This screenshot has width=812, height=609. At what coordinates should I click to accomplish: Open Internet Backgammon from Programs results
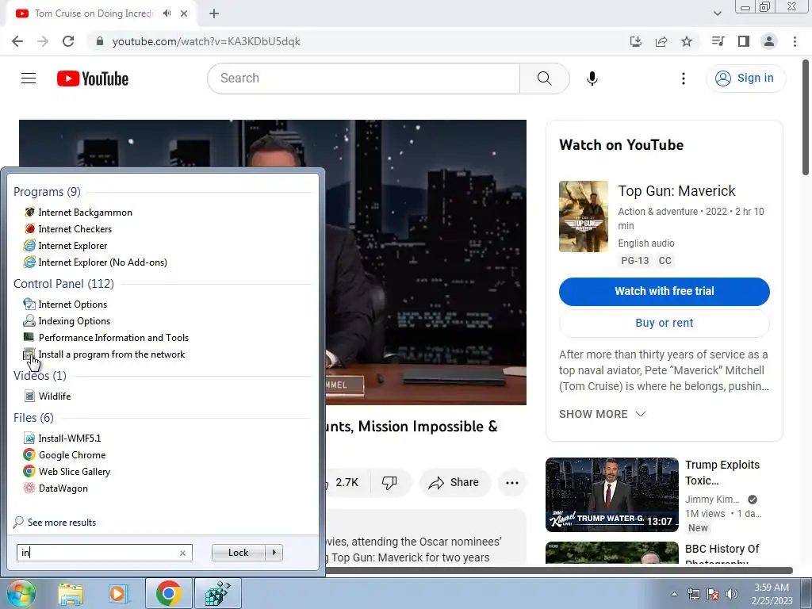coord(85,213)
